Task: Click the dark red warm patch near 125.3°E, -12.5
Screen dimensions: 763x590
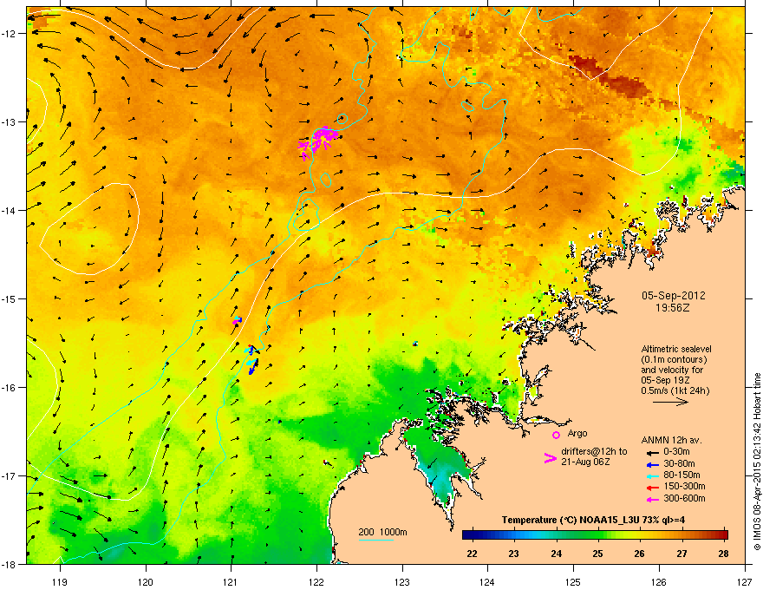Action: (609, 75)
